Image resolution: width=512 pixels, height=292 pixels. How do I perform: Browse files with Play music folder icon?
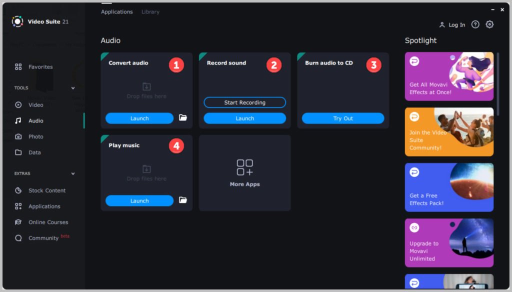tap(183, 200)
